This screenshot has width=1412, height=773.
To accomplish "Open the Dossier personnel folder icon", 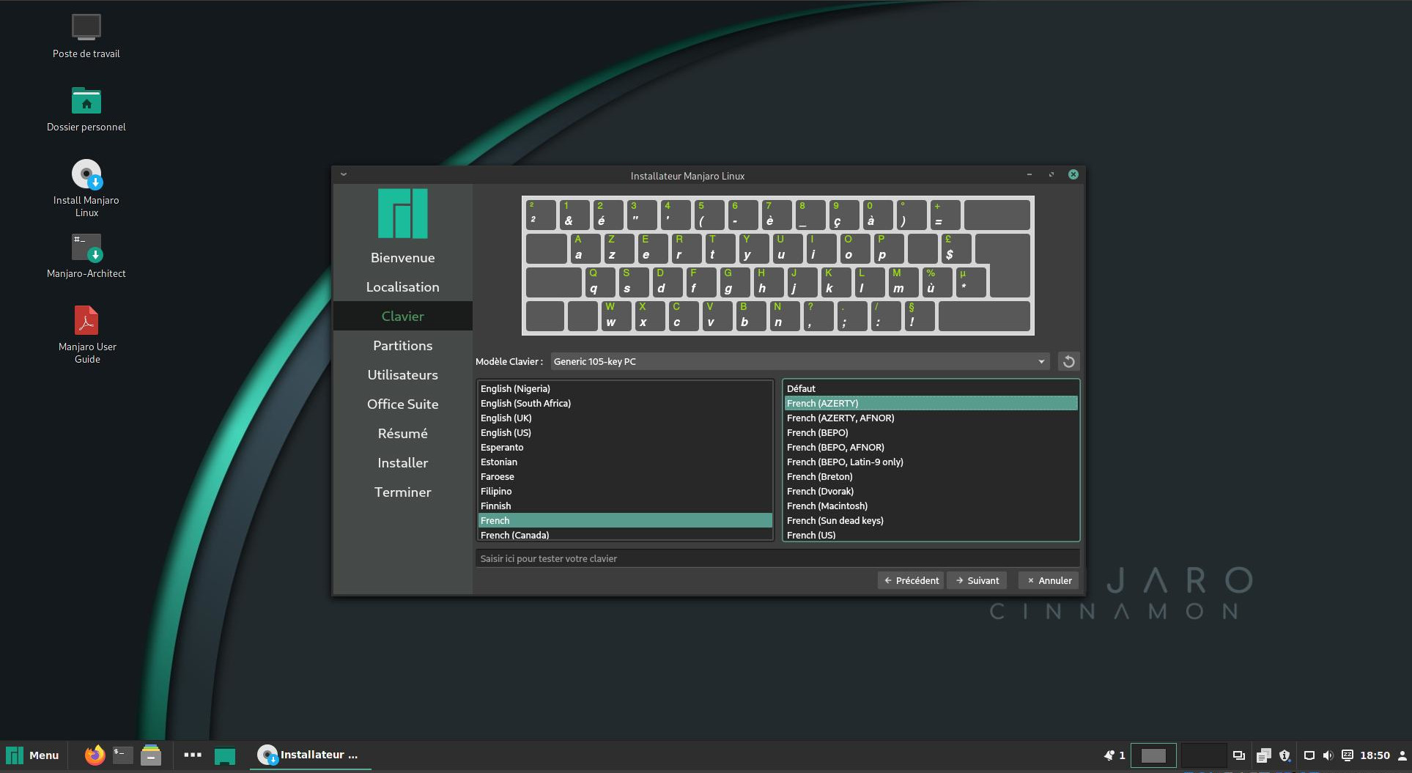I will [x=86, y=101].
